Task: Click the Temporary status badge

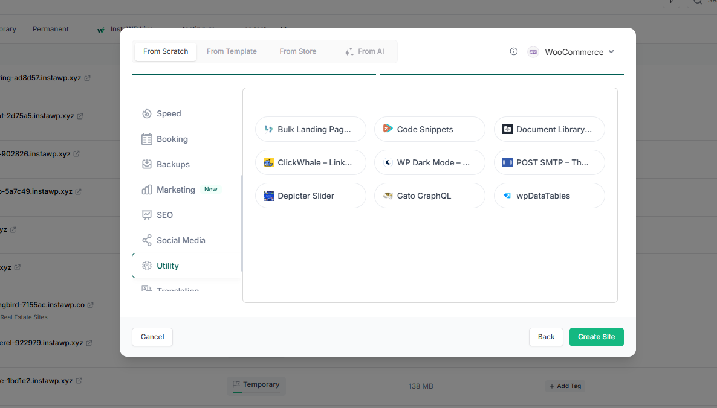Action: tap(256, 385)
